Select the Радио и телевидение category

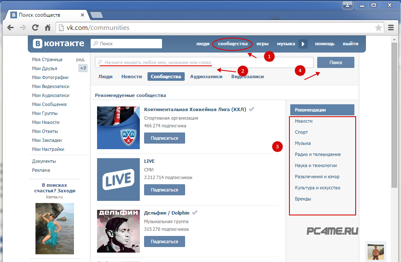318,154
